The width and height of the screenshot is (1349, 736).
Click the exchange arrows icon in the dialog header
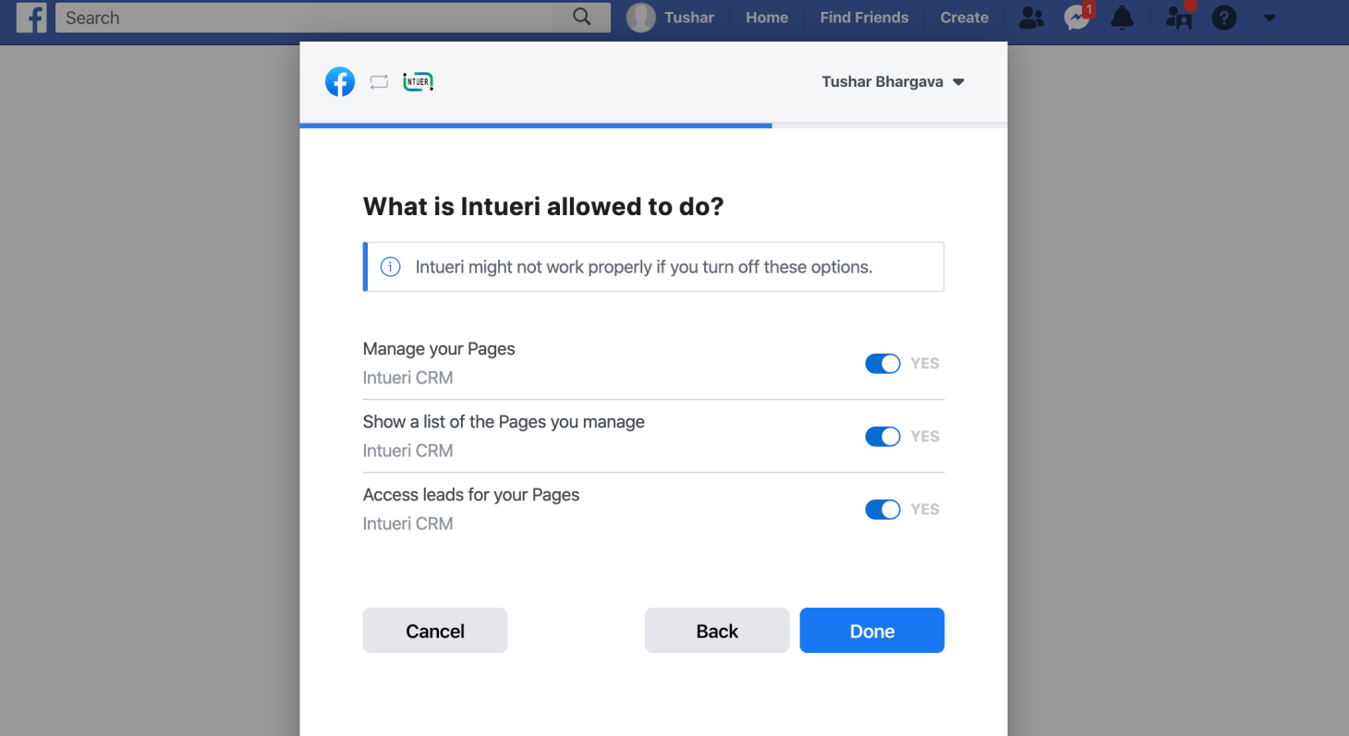[x=379, y=82]
